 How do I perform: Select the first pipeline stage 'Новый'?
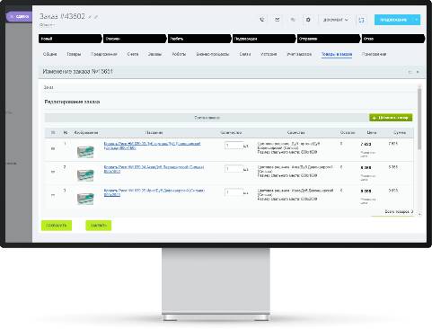(70, 39)
